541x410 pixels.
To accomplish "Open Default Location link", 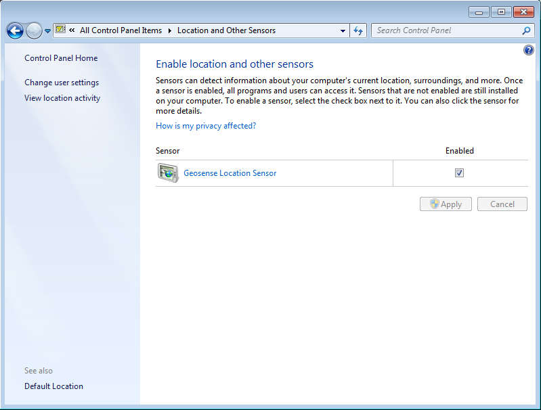I will tap(53, 386).
